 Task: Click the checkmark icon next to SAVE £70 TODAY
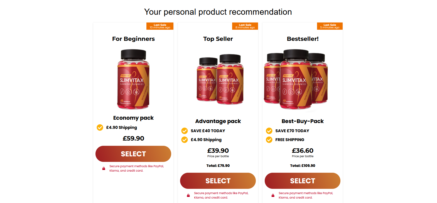tap(269, 131)
